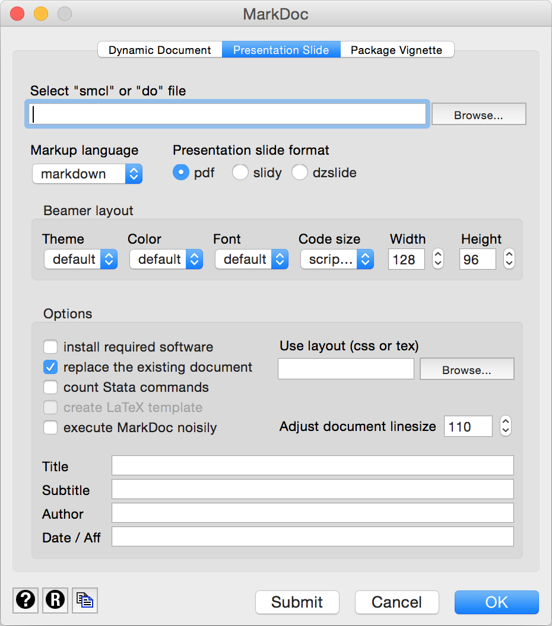Click the Submit button
552x626 pixels.
coord(297,602)
